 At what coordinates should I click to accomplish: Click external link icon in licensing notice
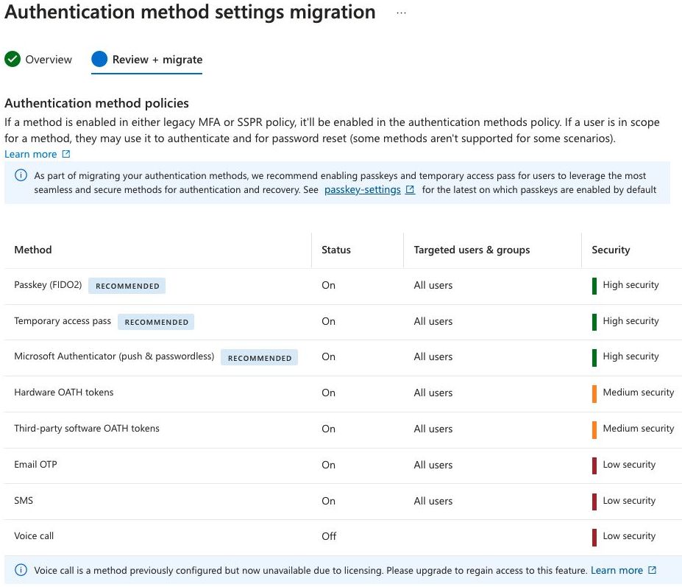point(652,570)
